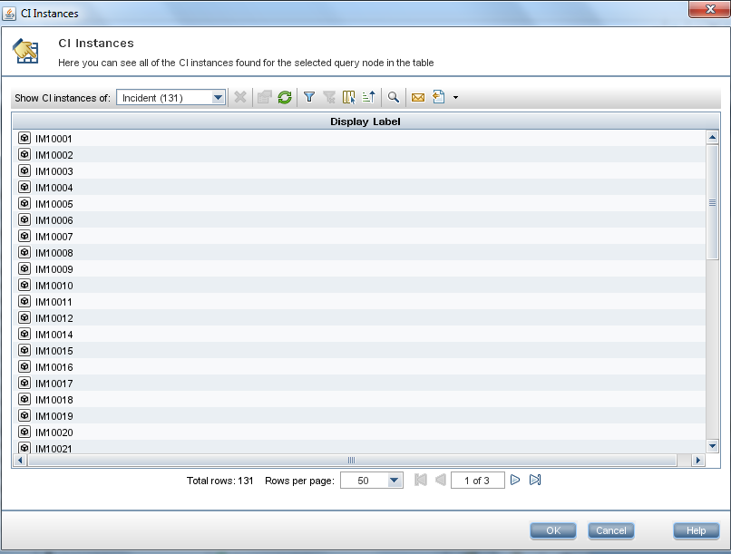Click the CI icon beside IM10006
731x554 pixels.
(24, 220)
